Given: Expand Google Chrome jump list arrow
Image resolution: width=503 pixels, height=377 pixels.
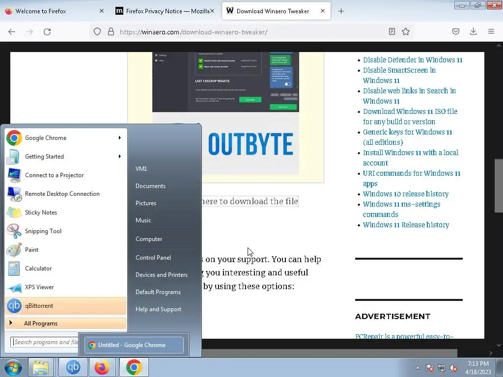Looking at the screenshot, I should pos(120,138).
